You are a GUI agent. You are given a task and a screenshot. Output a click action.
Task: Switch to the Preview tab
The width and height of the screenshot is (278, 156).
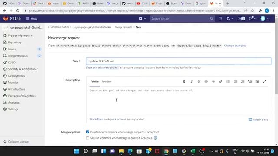click(106, 81)
